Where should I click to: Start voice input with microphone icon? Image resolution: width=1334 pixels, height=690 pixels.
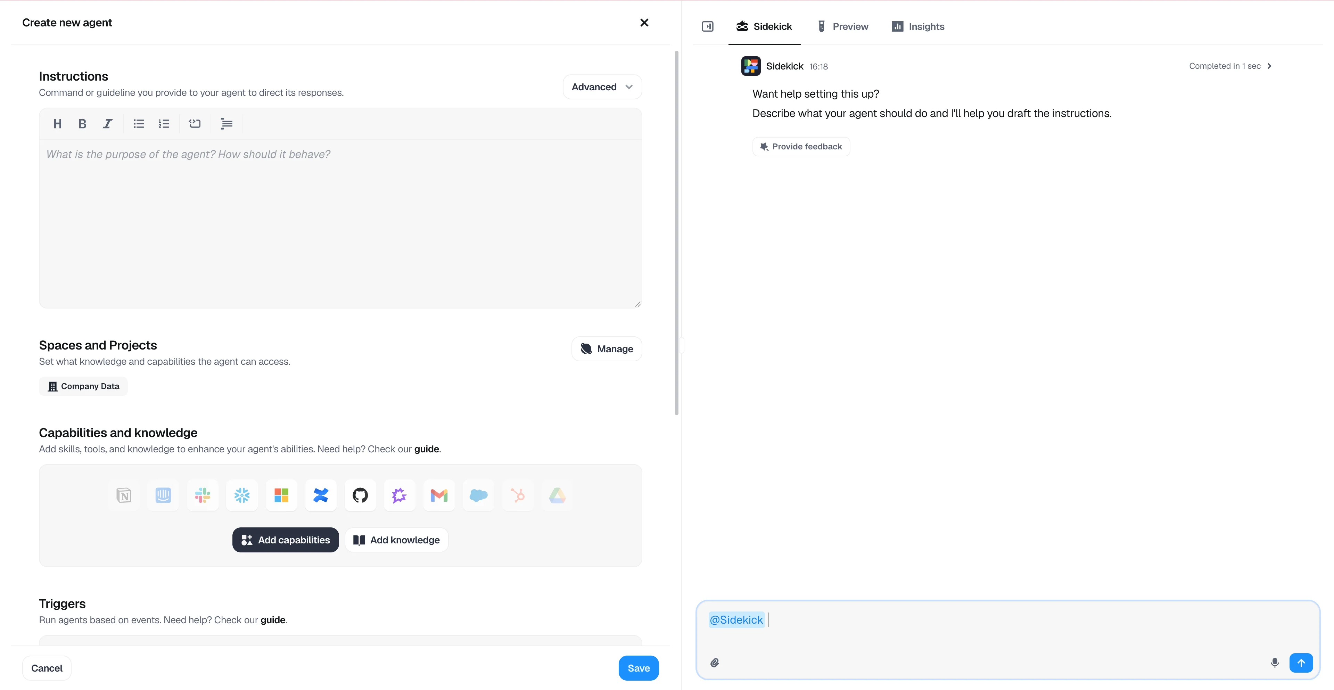pos(1275,663)
